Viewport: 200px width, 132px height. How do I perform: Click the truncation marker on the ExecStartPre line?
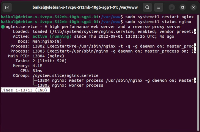point(195,46)
